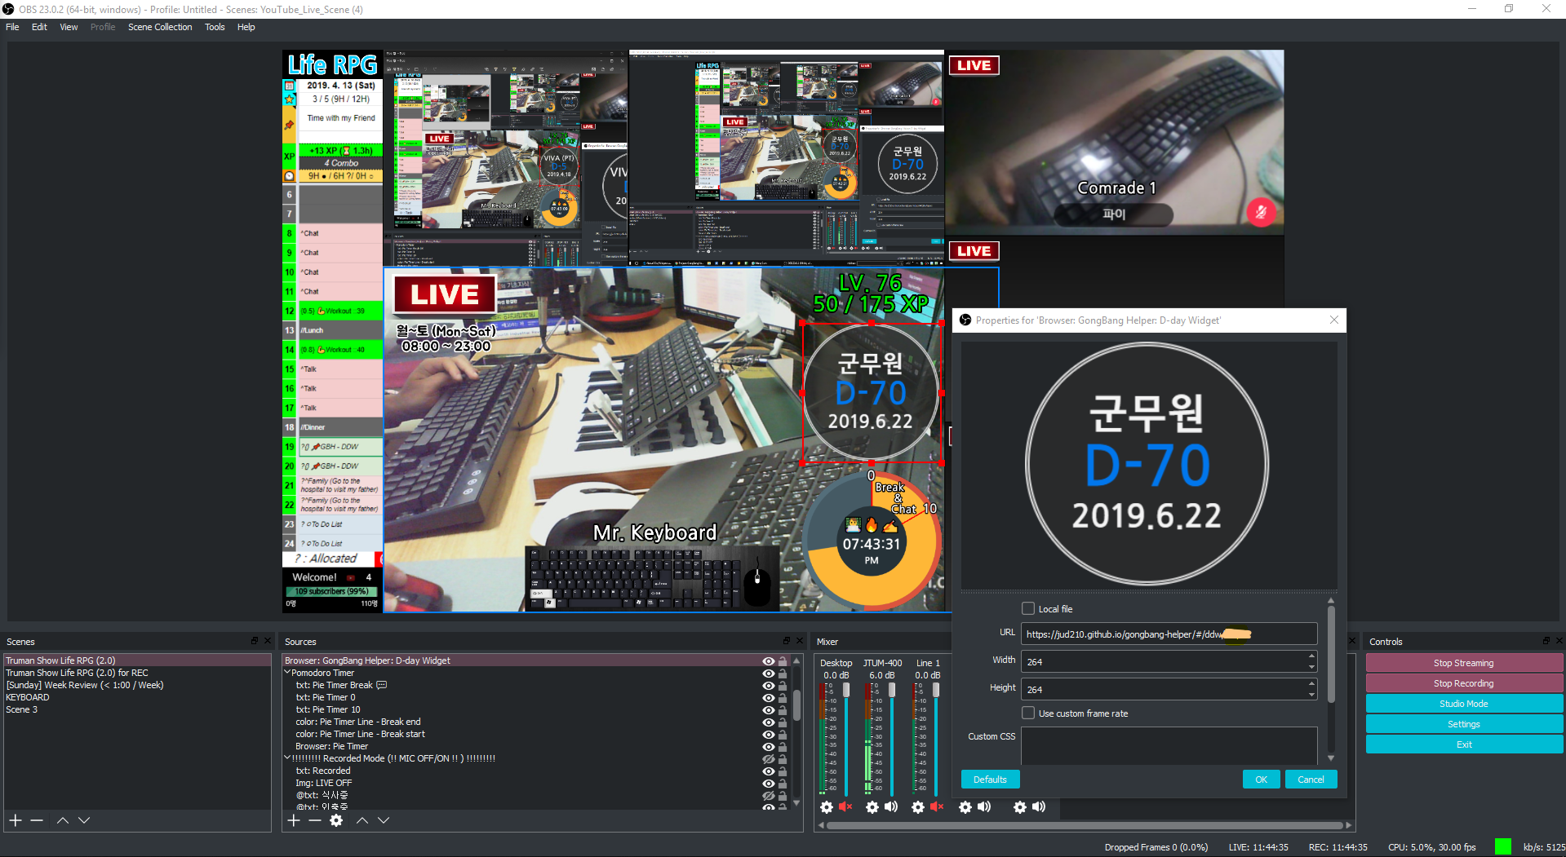Open source properties via the gear icon
The height and width of the screenshot is (857, 1566).
[x=337, y=820]
